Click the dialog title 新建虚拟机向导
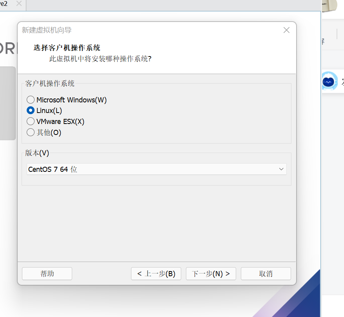The width and height of the screenshot is (344, 317). coord(47,30)
